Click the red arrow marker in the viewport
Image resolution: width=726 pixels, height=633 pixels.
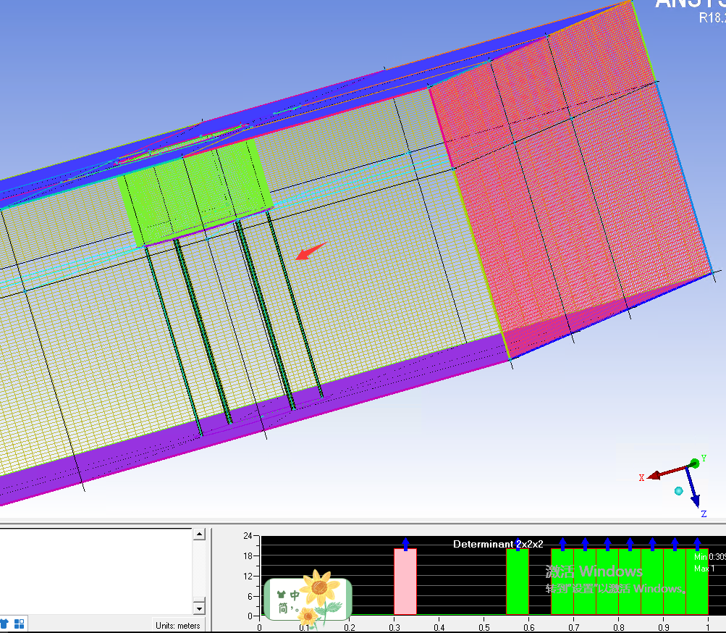[x=311, y=251]
